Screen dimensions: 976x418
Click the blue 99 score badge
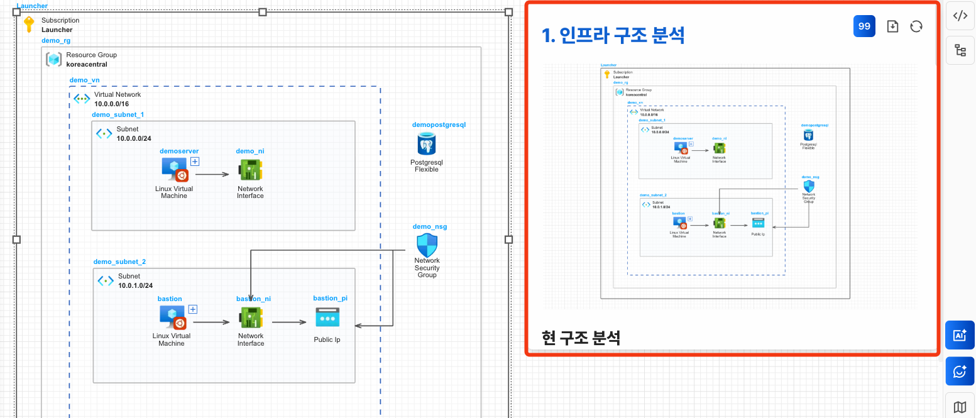click(864, 26)
